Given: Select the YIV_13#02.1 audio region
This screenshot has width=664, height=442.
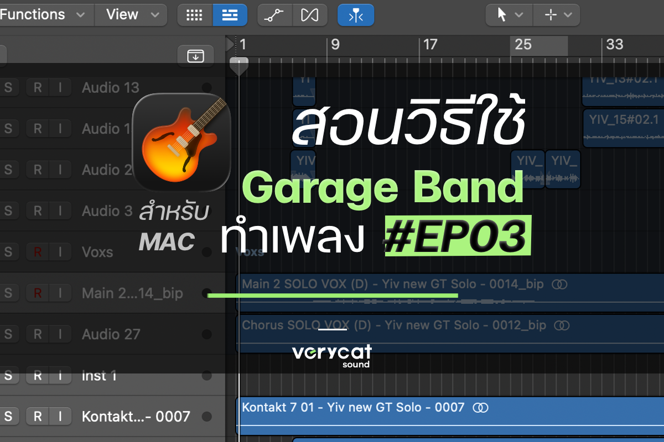Looking at the screenshot, I should (x=623, y=90).
